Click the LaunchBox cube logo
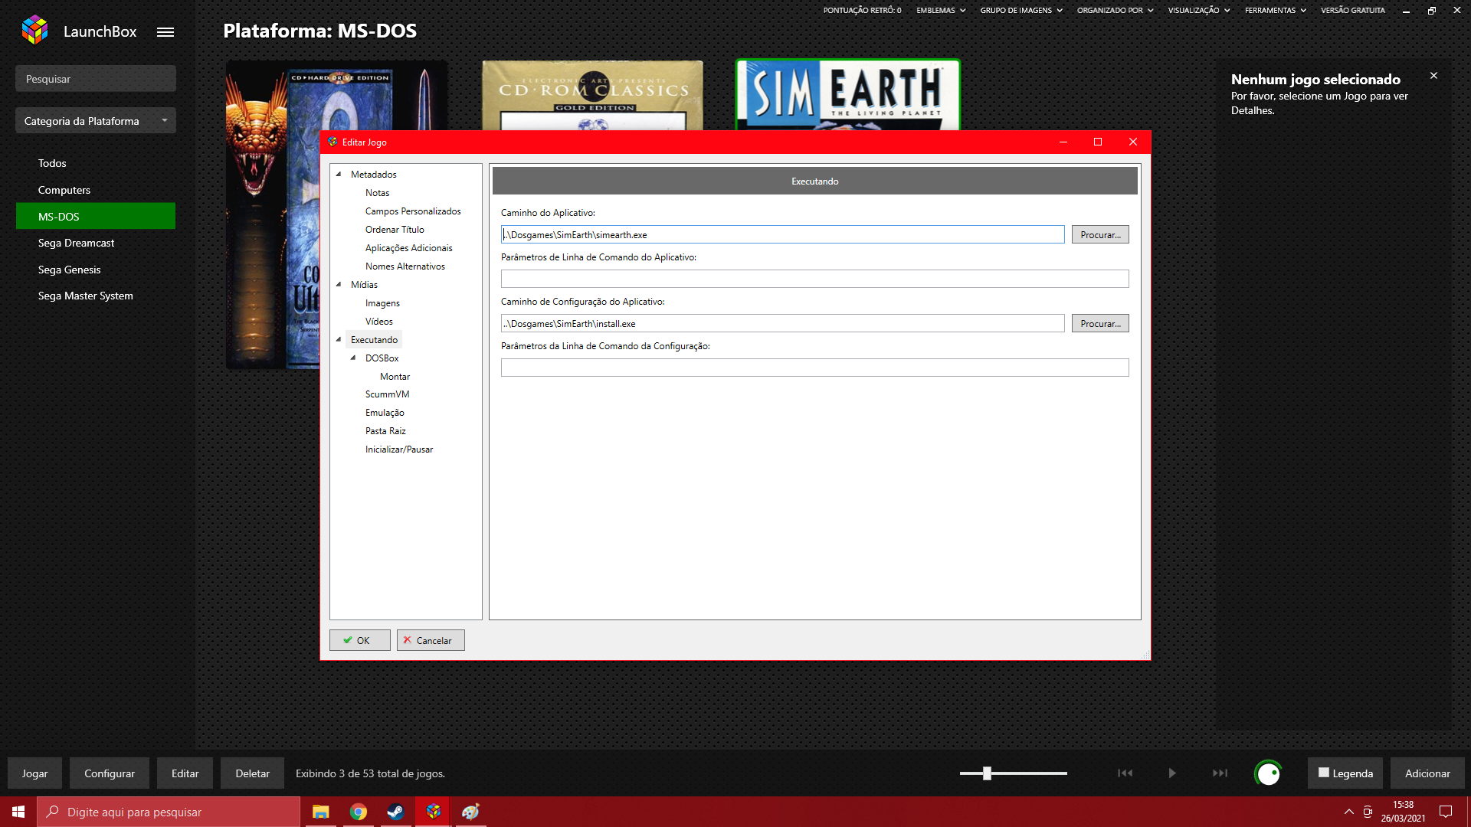This screenshot has width=1471, height=827. [34, 31]
